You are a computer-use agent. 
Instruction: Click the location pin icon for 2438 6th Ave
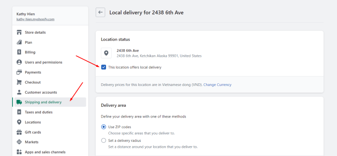(106, 53)
